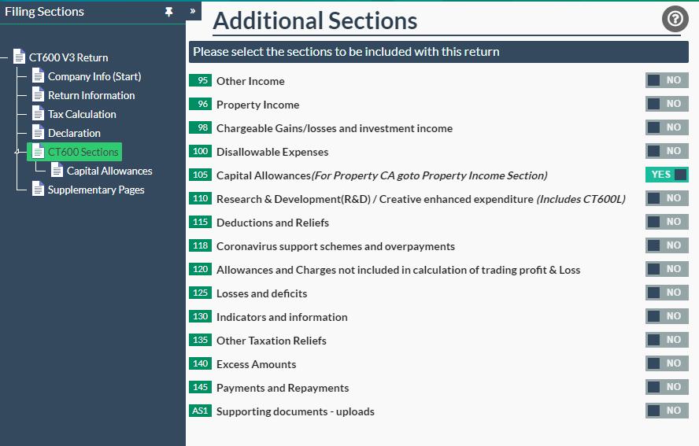The image size is (699, 446).
Task: Select Tax Calculation in filing sections
Action: pos(82,114)
